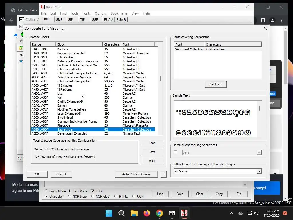The image size is (293, 220).
Task: Switch to the PUA-A tab
Action: 108,20
